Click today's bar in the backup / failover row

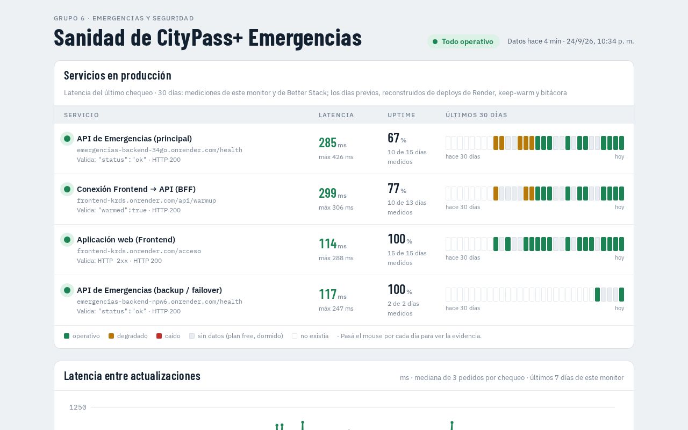(x=621, y=295)
